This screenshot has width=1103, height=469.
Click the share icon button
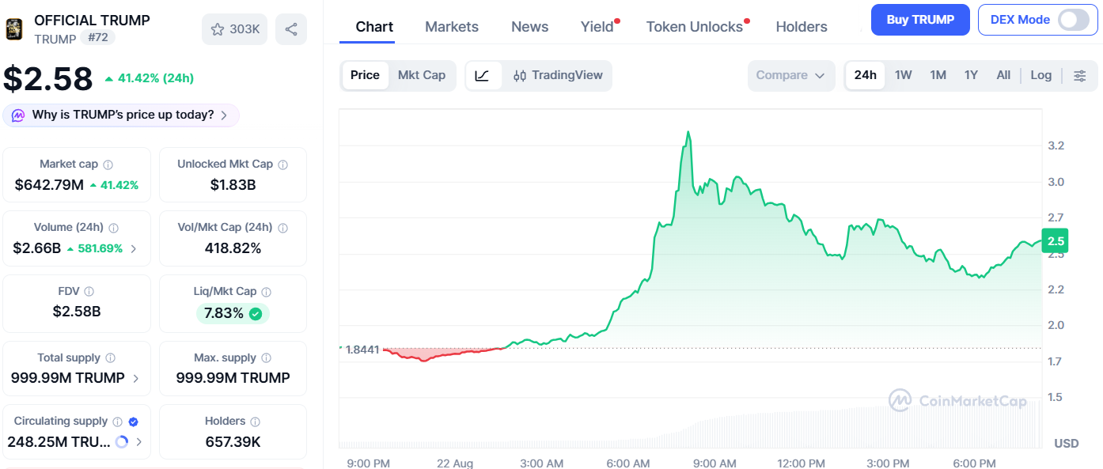tap(291, 29)
